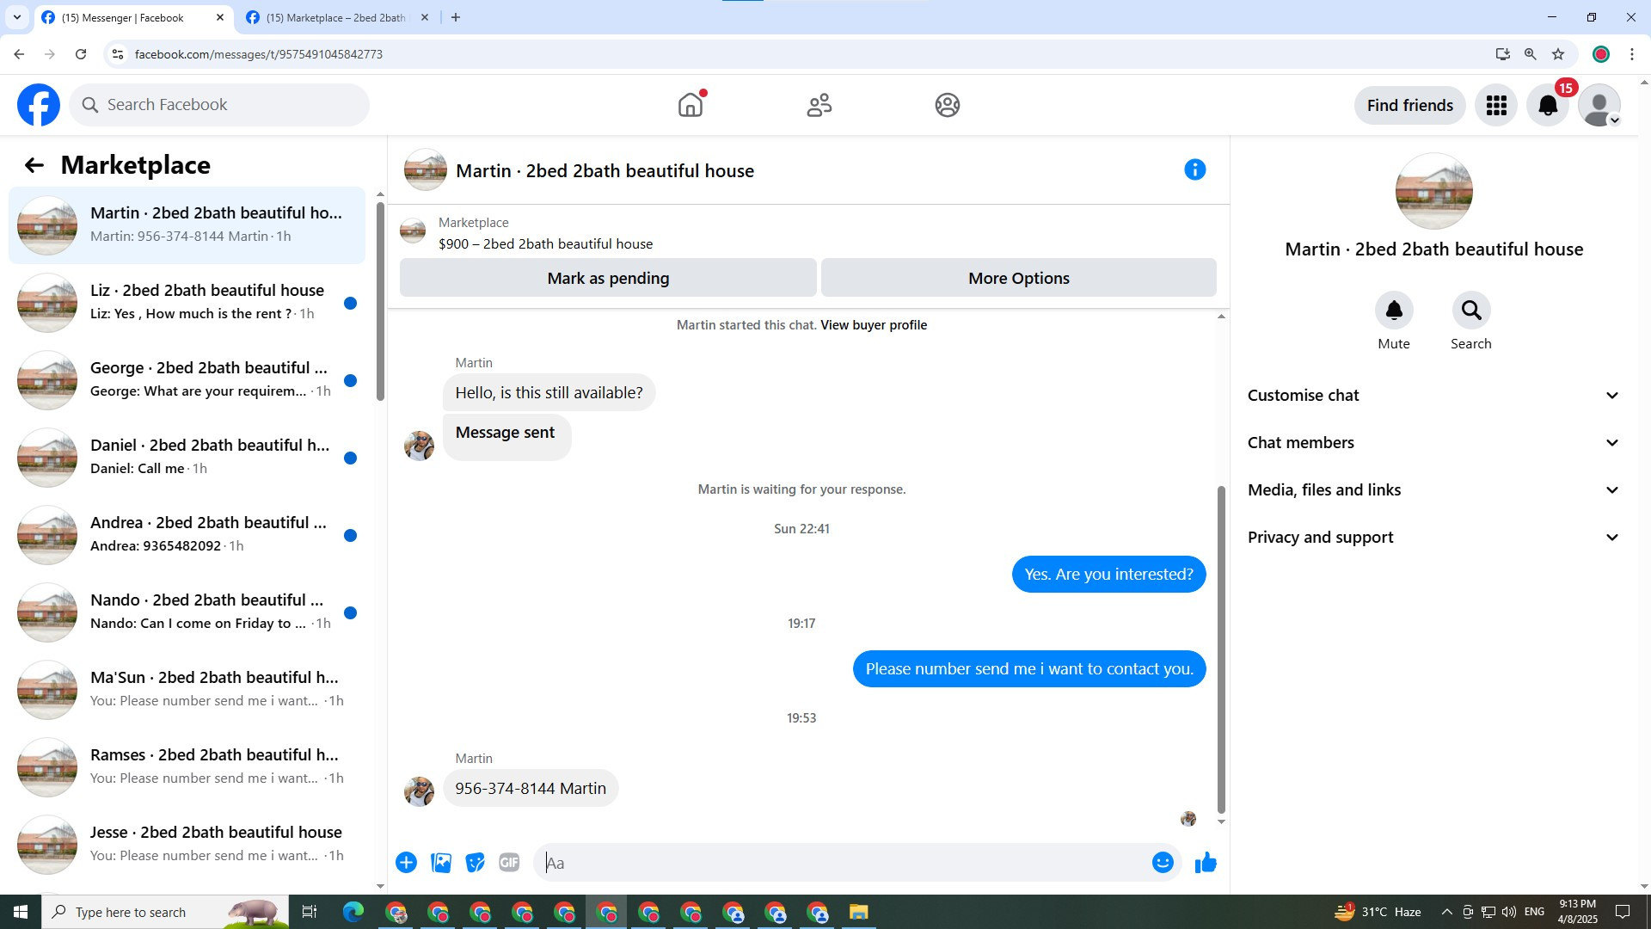The image size is (1651, 929).
Task: Expand Media, files and links section
Action: 1433,490
